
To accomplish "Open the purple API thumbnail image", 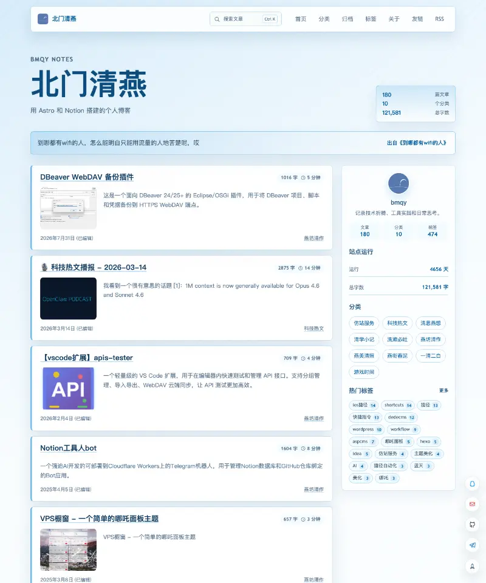I will 69,389.
